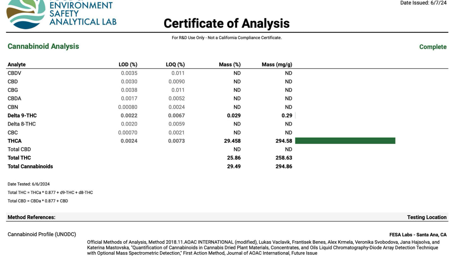The width and height of the screenshot is (456, 256).
Task: Select the 'Date Issued: 6/7/24' text
Action: [423, 3]
